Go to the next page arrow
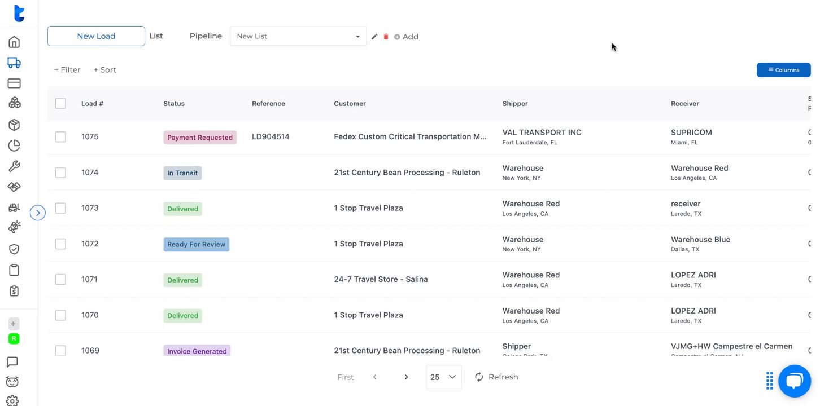This screenshot has height=406, width=820. (x=406, y=377)
